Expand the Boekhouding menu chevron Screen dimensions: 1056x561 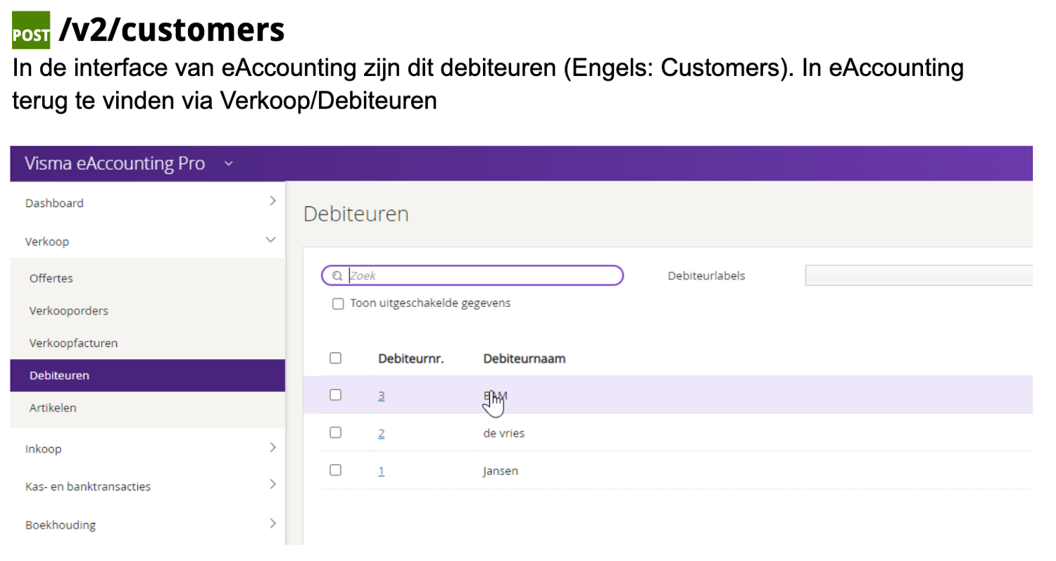click(272, 523)
